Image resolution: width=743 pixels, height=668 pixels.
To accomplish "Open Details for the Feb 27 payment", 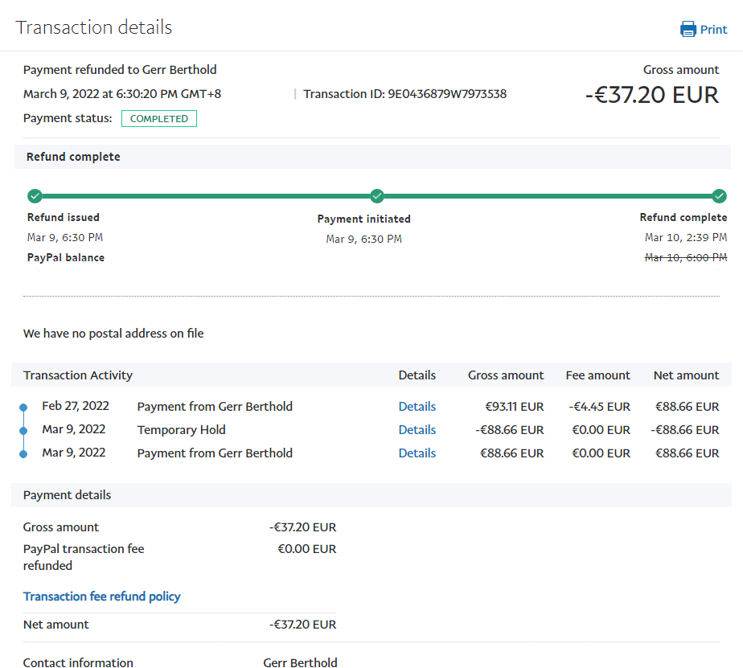I will [417, 407].
